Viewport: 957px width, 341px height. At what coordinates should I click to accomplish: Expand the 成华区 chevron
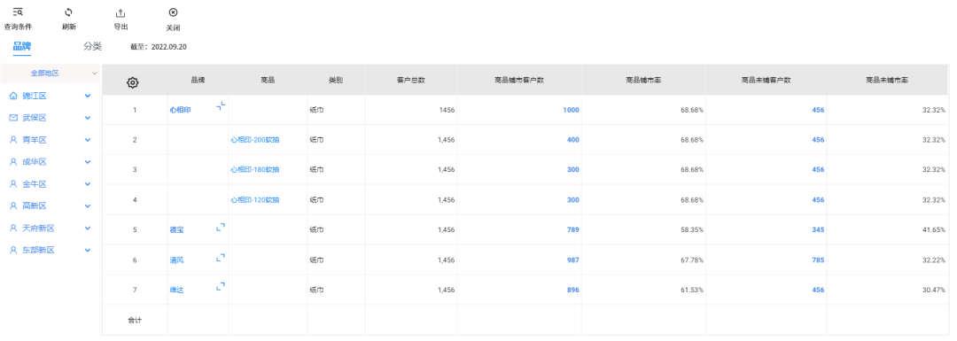pos(88,162)
